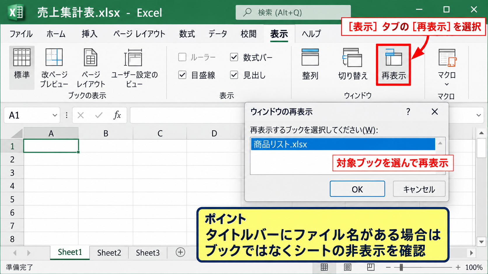Click previous sheet navigation arrow
The image size is (488, 274).
pyautogui.click(x=15, y=253)
